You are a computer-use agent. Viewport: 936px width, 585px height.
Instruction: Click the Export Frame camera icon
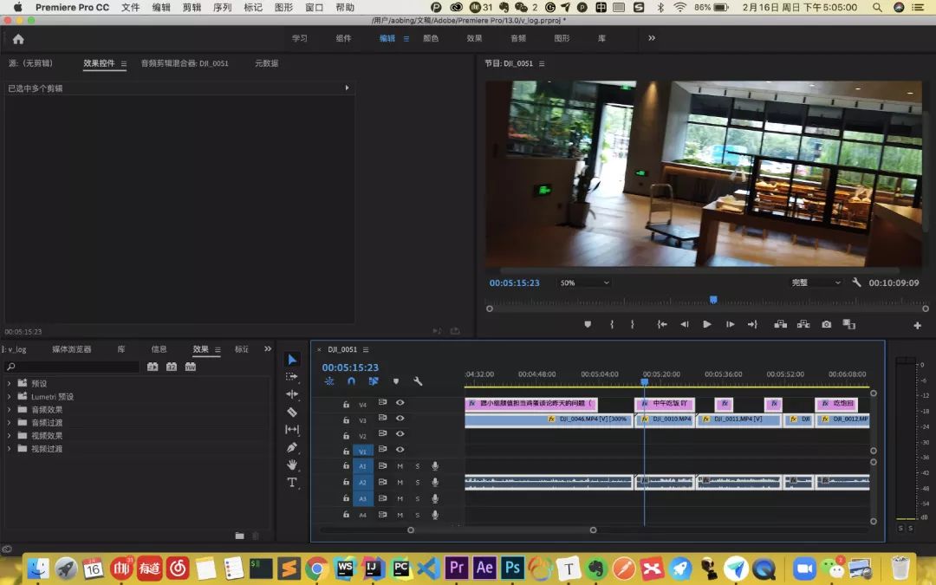point(826,324)
